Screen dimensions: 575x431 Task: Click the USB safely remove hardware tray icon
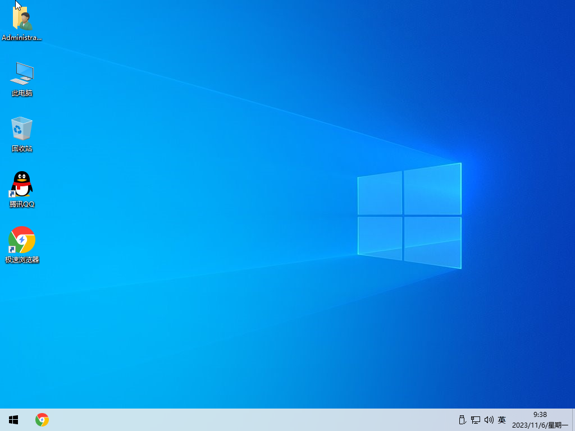[462, 420]
